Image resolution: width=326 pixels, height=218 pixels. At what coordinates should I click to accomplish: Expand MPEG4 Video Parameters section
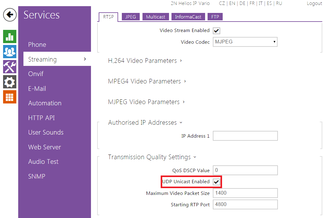(147, 81)
